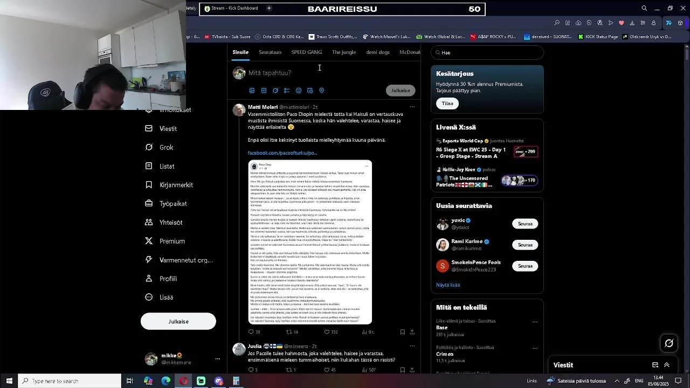Click composer Julkaise button
Viewport: 690px width, 388px height.
pos(401,91)
